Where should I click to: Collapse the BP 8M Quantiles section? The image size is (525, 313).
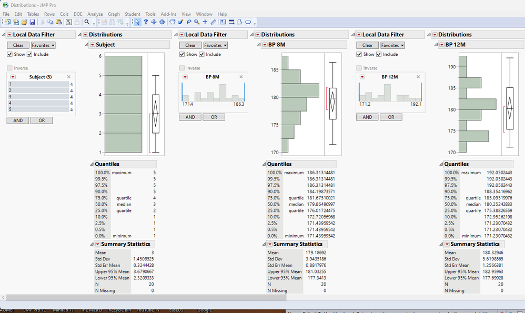click(264, 164)
